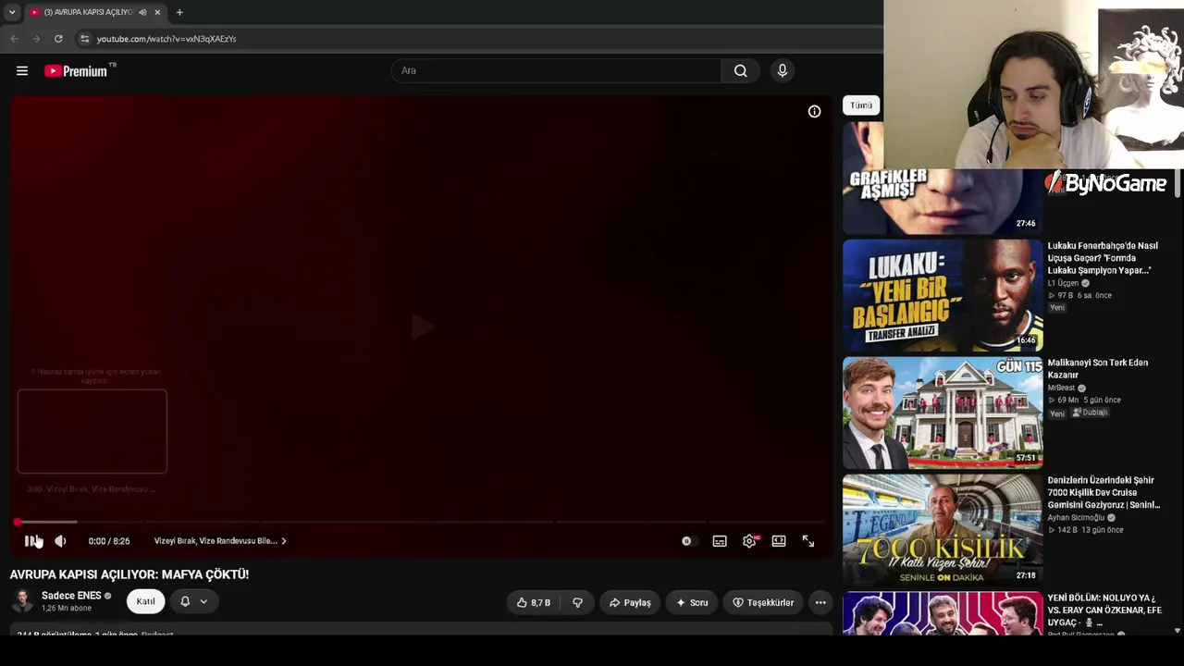
Task: Click the video title 'AVRUPA KAPISI AÇILIYOR: MAFYA ÇÖKTÜ!'
Action: 129,574
